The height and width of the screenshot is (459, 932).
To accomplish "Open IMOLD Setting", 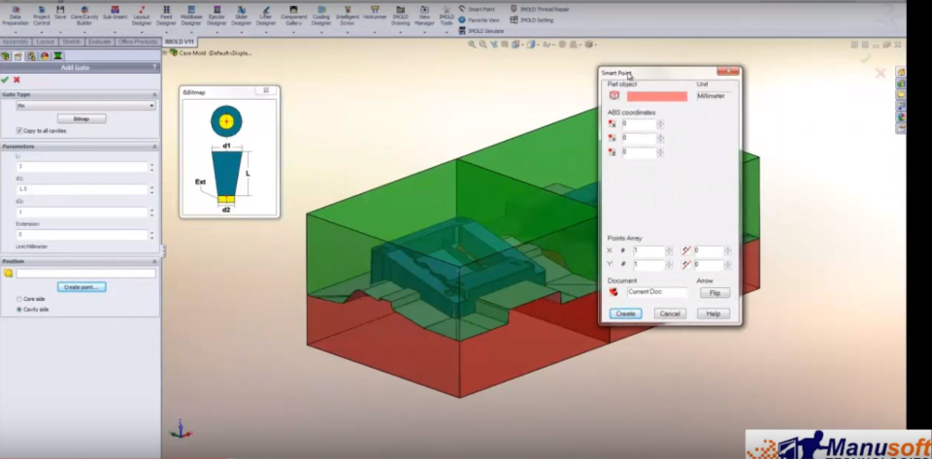I will (531, 20).
